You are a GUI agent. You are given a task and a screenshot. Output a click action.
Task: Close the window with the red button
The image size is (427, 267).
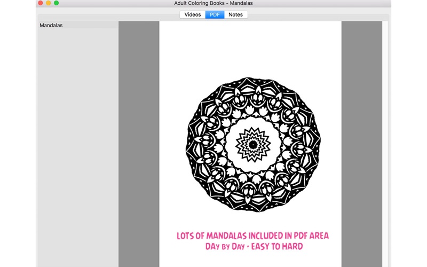tap(41, 3)
